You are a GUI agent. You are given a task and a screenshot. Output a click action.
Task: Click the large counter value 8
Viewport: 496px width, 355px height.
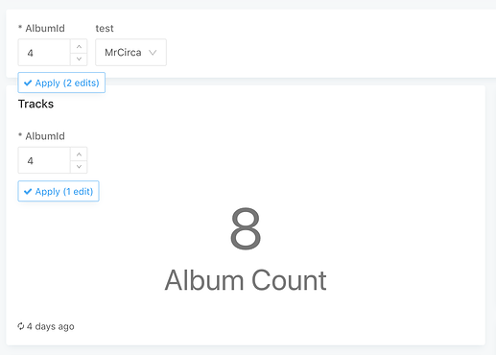246,228
